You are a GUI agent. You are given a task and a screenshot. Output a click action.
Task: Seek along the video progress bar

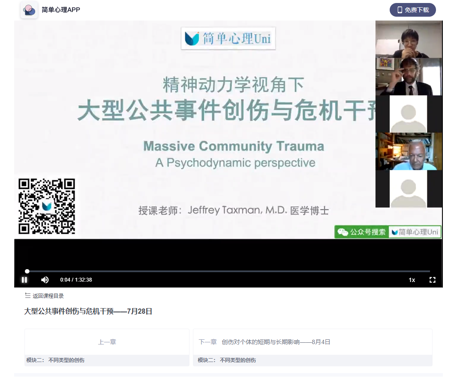coord(228,271)
